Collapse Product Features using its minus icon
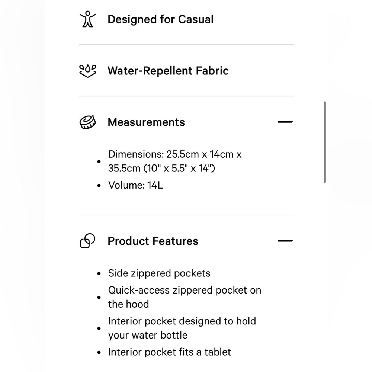 tap(285, 241)
